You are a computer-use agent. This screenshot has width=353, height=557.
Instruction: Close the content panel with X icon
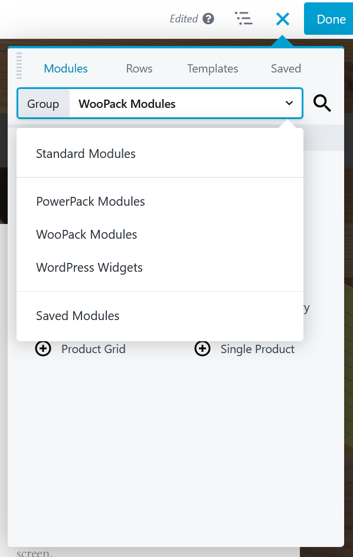click(x=283, y=19)
